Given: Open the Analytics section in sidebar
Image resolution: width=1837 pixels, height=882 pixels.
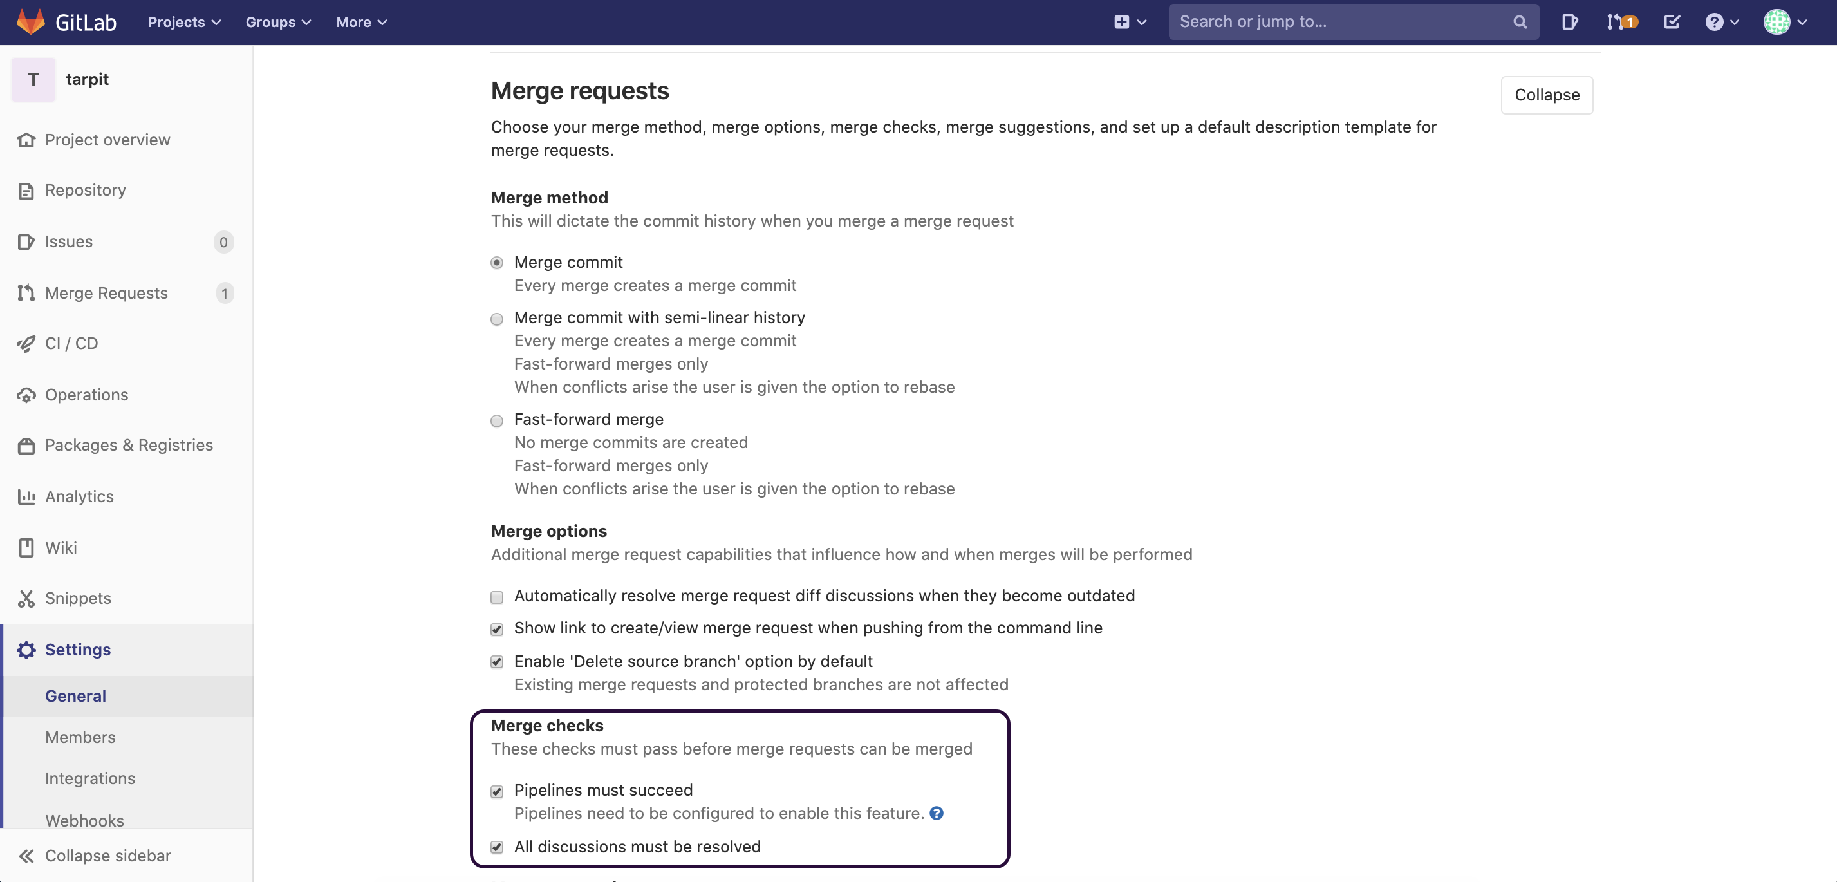Looking at the screenshot, I should coord(79,496).
